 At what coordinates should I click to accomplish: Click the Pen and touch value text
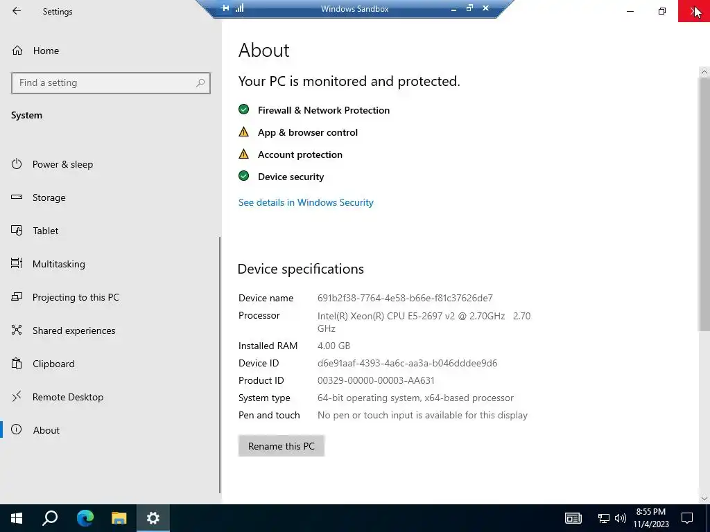422,416
